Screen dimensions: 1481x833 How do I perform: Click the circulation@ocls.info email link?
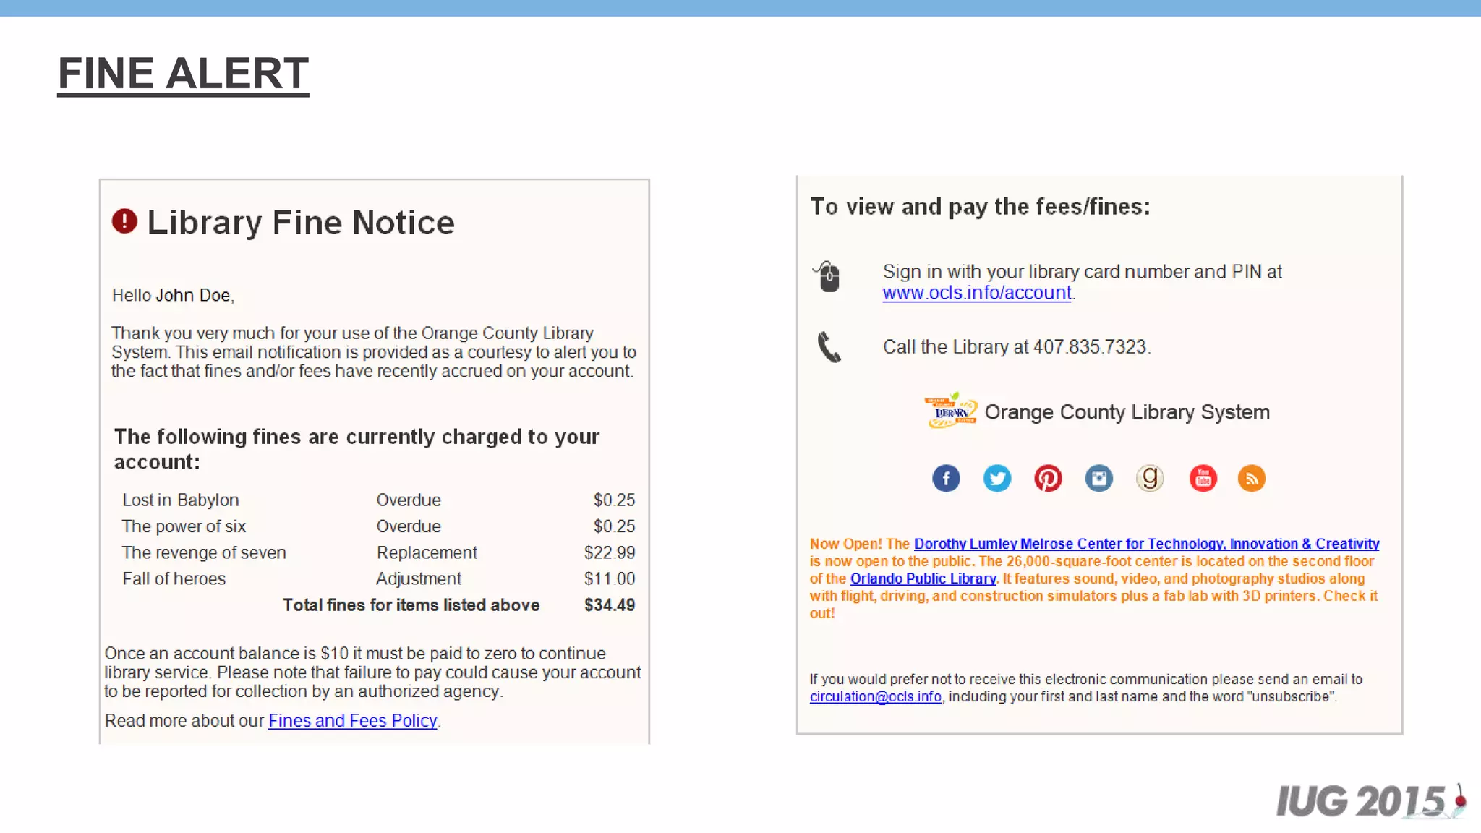pyautogui.click(x=875, y=696)
